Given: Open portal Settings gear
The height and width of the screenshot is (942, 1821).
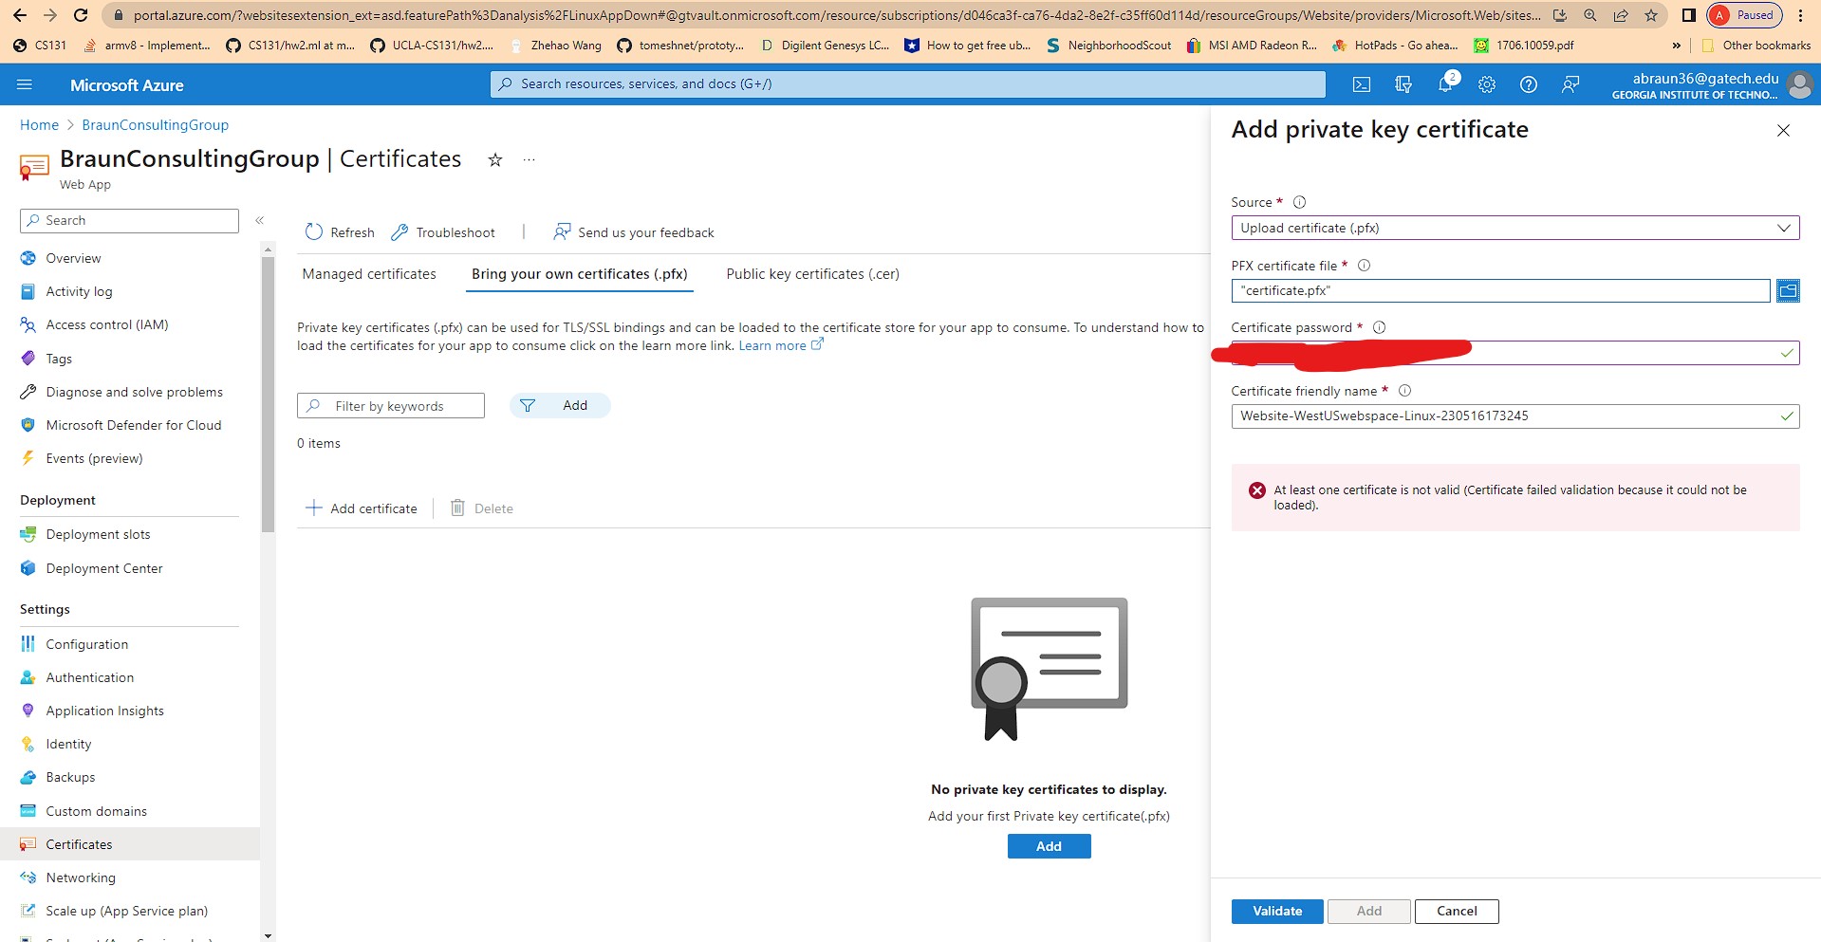Looking at the screenshot, I should [1487, 84].
